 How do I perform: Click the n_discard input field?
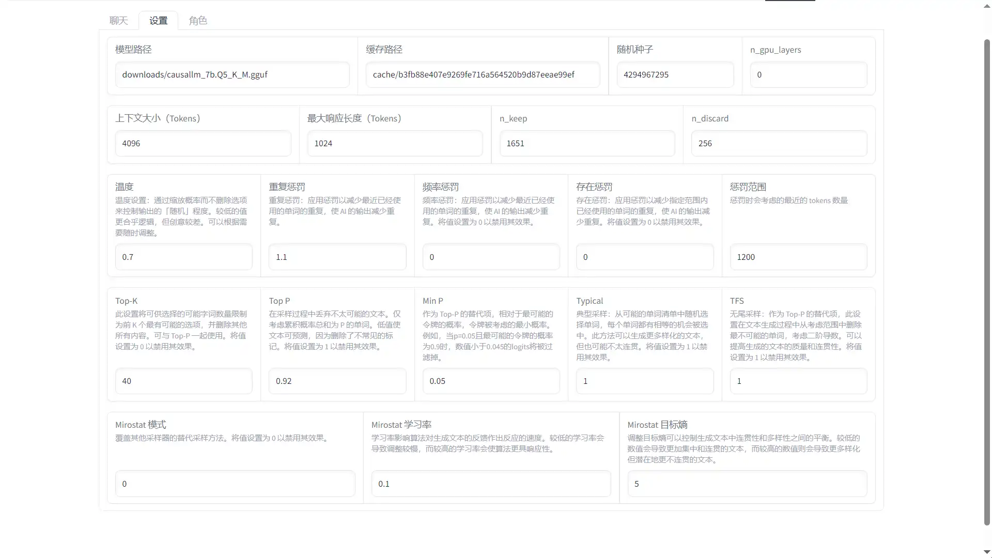click(x=779, y=144)
